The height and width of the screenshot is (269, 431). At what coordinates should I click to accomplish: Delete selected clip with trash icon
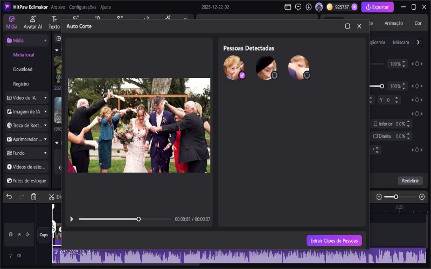coord(33,196)
